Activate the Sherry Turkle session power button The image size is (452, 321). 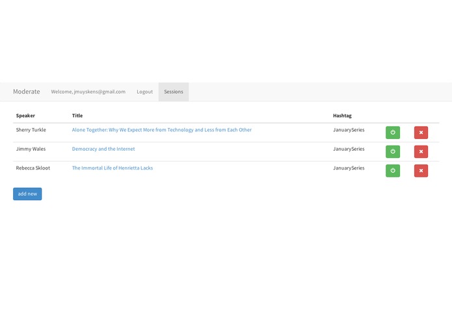point(393,133)
